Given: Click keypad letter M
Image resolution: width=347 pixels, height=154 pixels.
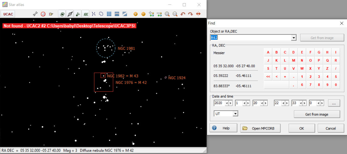Looking at the screenshot, I should (293, 60).
